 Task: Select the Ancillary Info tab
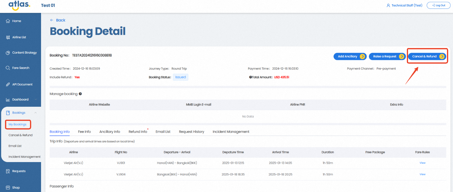click(x=110, y=132)
